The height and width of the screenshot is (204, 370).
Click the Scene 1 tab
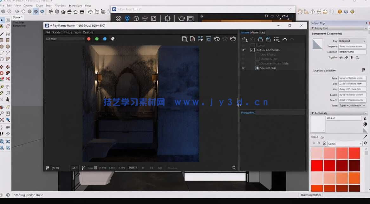[x=18, y=17]
